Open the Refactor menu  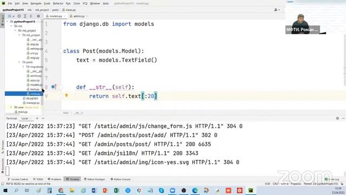coord(58,3)
